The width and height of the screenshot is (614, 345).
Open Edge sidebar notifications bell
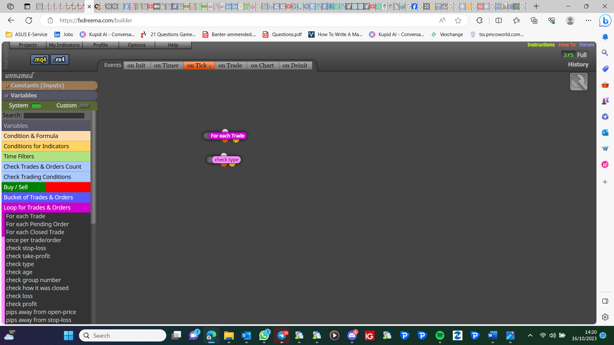pyautogui.click(x=605, y=37)
